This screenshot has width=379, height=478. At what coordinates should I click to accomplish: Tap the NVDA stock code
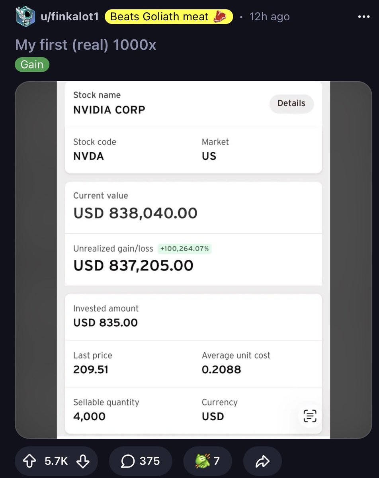tap(88, 156)
